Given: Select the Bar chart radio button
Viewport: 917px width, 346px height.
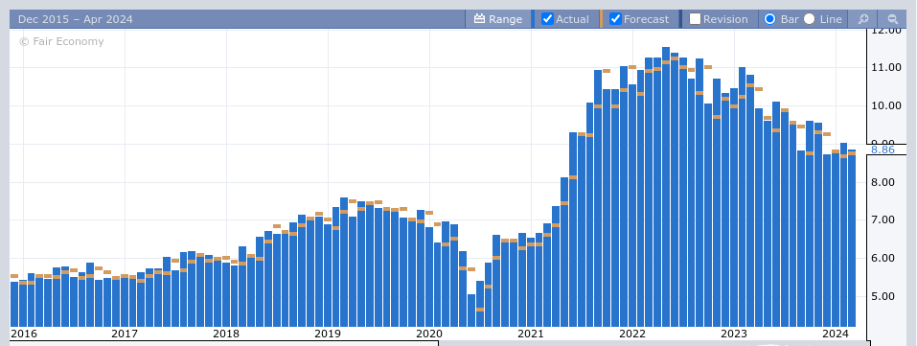Looking at the screenshot, I should point(769,19).
